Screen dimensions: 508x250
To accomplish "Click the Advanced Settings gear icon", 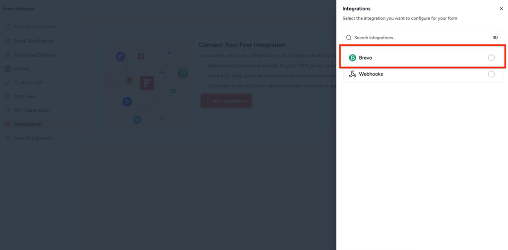I will tap(7, 55).
